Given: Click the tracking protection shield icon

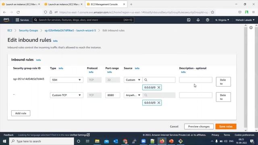Looking at the screenshot, I should tap(46, 12).
